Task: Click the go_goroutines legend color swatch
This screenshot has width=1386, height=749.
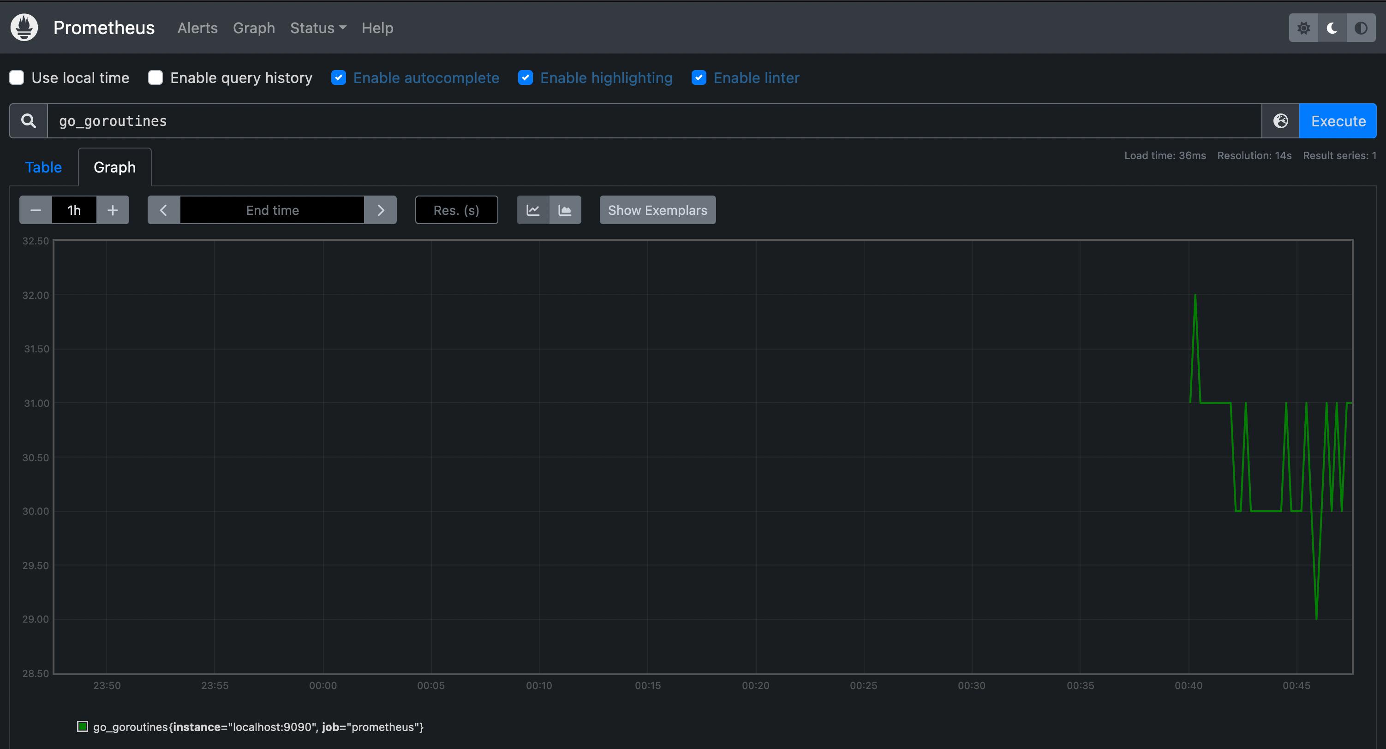Action: point(82,726)
